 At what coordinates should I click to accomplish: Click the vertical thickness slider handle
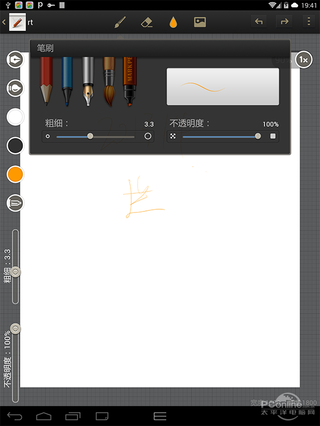[x=15, y=272]
